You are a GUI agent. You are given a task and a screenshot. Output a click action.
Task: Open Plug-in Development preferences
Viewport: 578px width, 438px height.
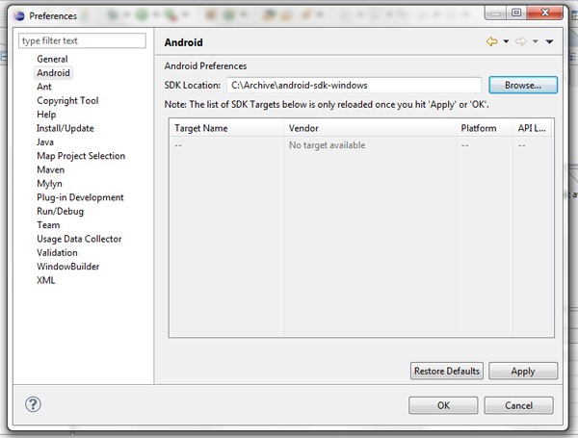[x=80, y=197]
